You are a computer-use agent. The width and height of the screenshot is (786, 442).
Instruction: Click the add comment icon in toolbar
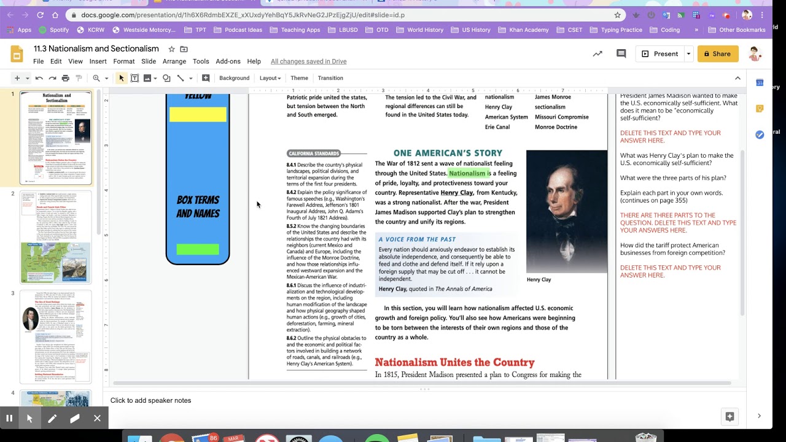(x=206, y=78)
